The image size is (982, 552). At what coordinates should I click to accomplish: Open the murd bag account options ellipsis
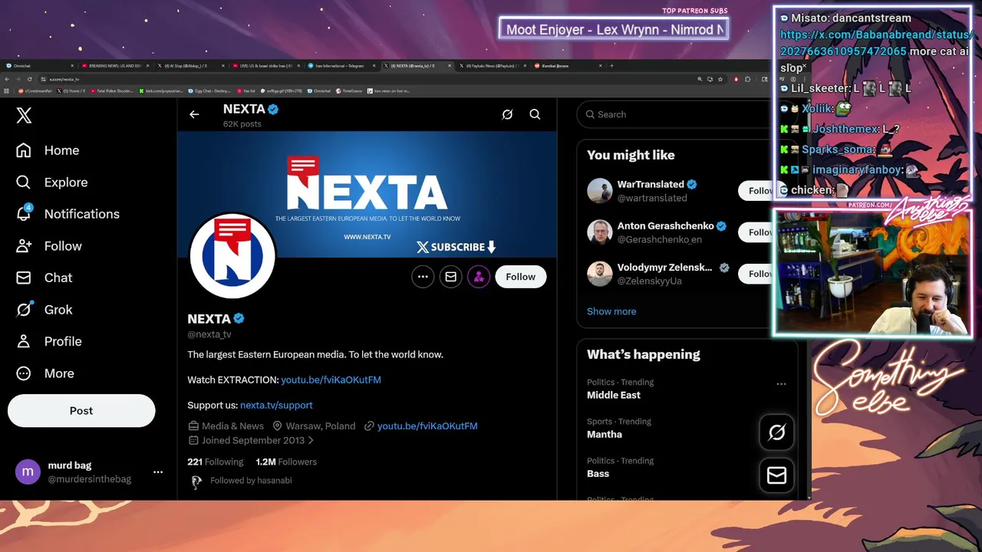(x=158, y=472)
